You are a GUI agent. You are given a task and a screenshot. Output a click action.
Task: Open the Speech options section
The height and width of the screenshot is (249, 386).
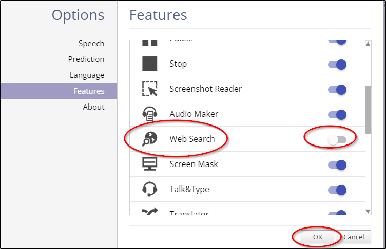coord(91,44)
